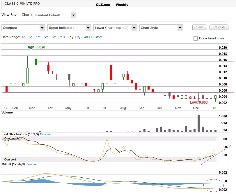Click the Standard Default dropdown arrow
The image size is (236, 194).
coord(73,15)
